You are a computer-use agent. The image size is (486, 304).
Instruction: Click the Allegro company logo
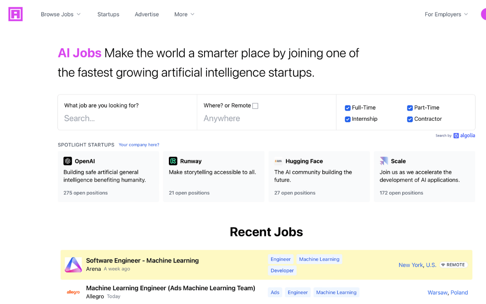(x=73, y=292)
